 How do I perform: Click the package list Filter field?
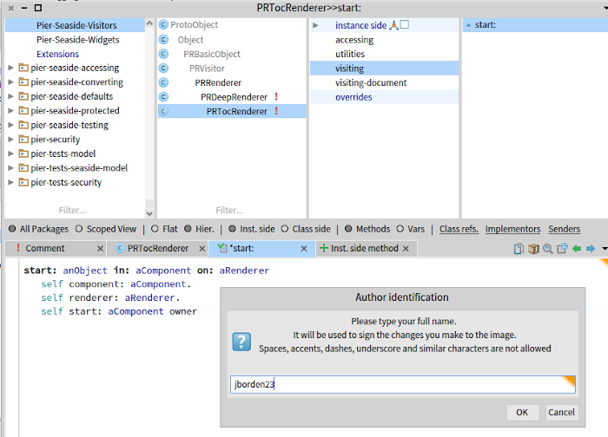click(72, 210)
